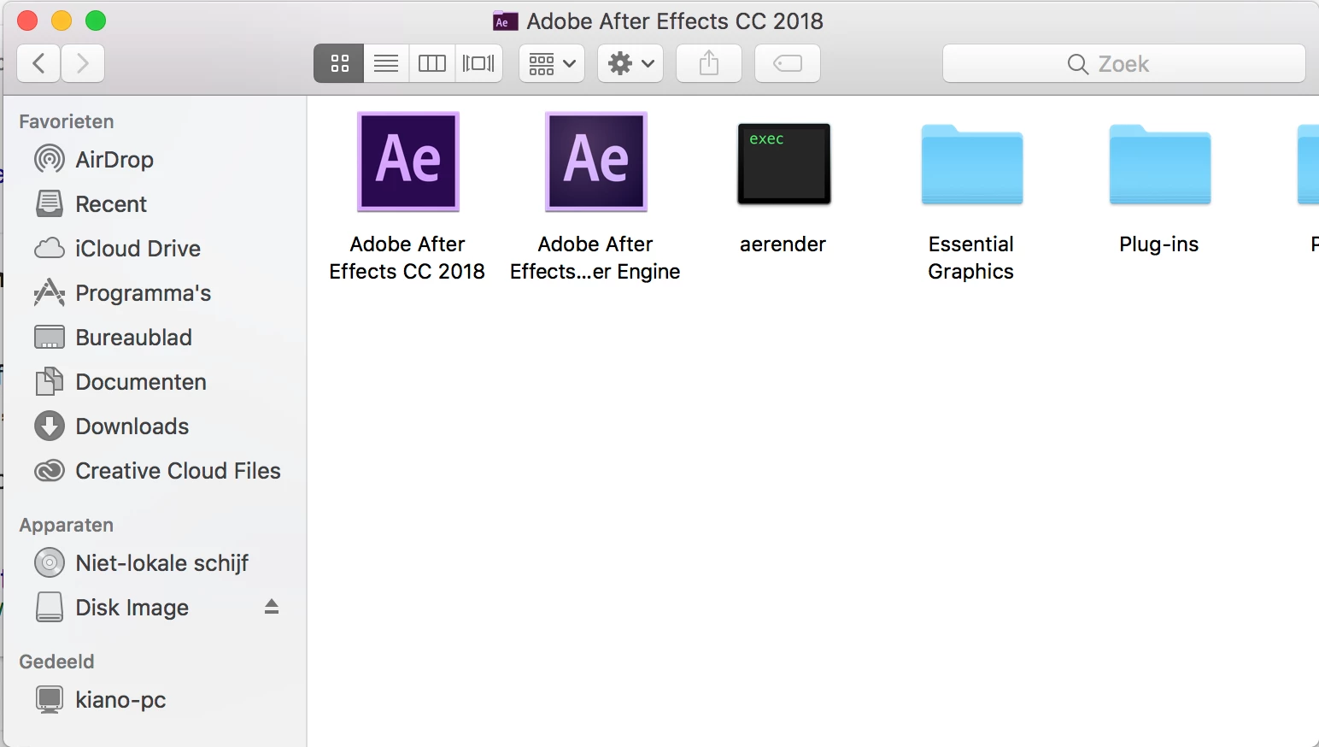Screen dimensions: 1319x747
Task: Click into the Zoek search field
Action: [1124, 63]
